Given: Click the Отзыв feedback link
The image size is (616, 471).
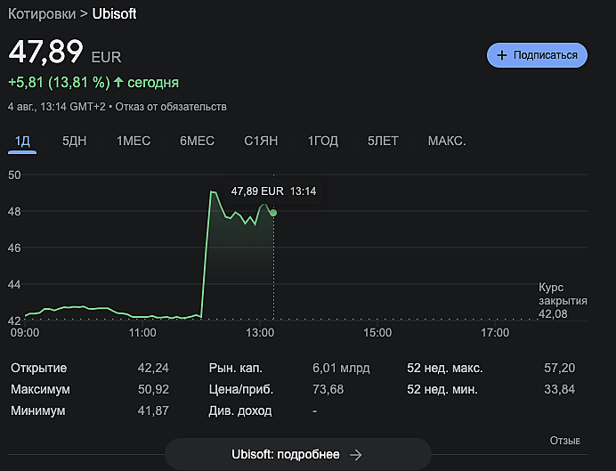Looking at the screenshot, I should tap(564, 441).
